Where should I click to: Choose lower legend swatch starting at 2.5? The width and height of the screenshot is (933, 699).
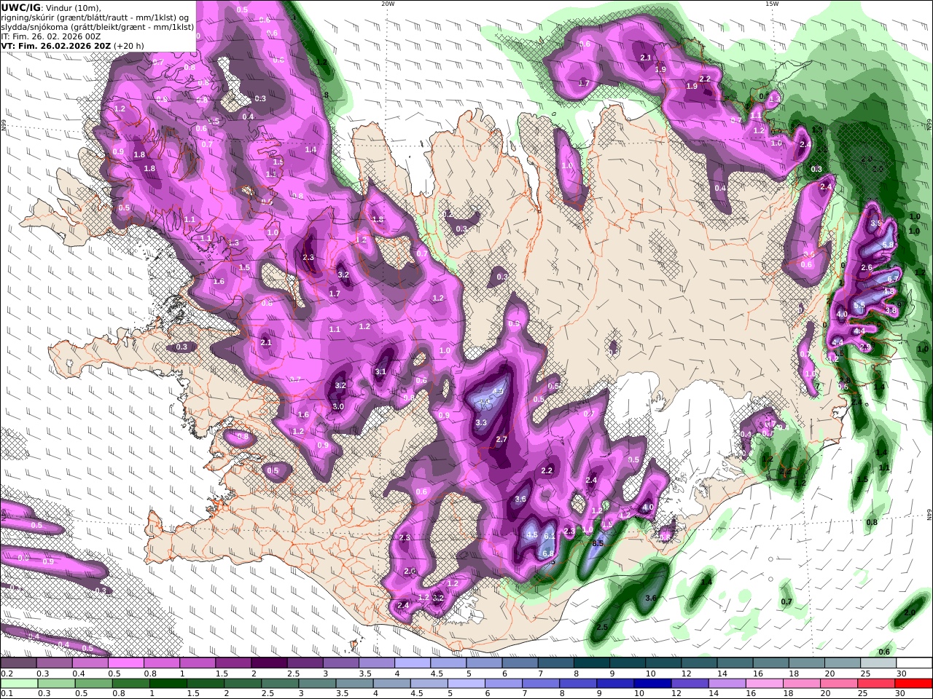pyautogui.click(x=279, y=684)
